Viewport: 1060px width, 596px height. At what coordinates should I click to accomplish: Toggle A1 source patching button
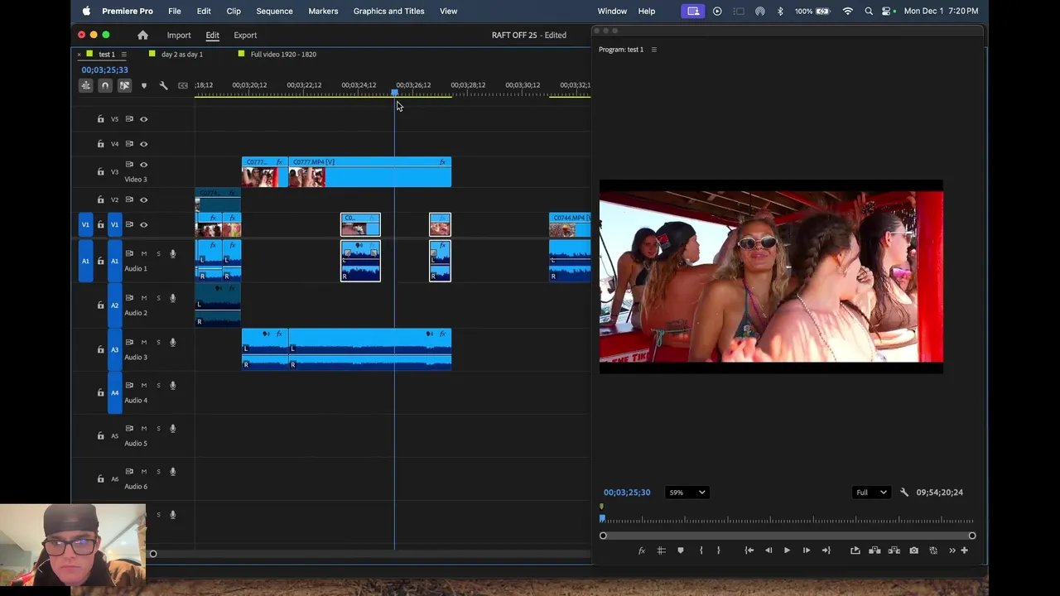click(x=85, y=261)
